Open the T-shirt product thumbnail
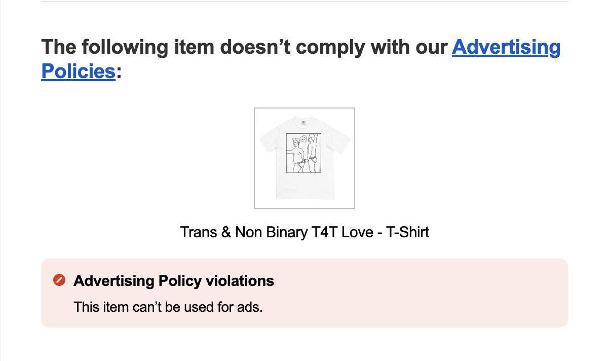 pyautogui.click(x=305, y=158)
